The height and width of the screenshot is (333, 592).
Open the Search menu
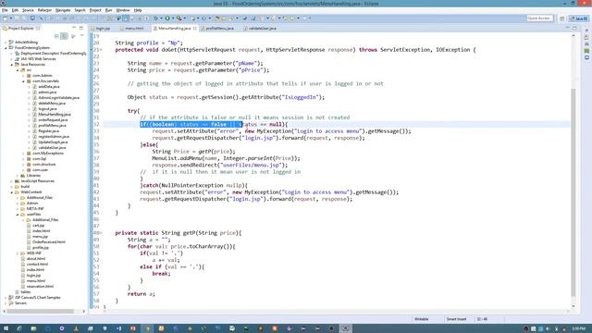pyautogui.click(x=80, y=10)
